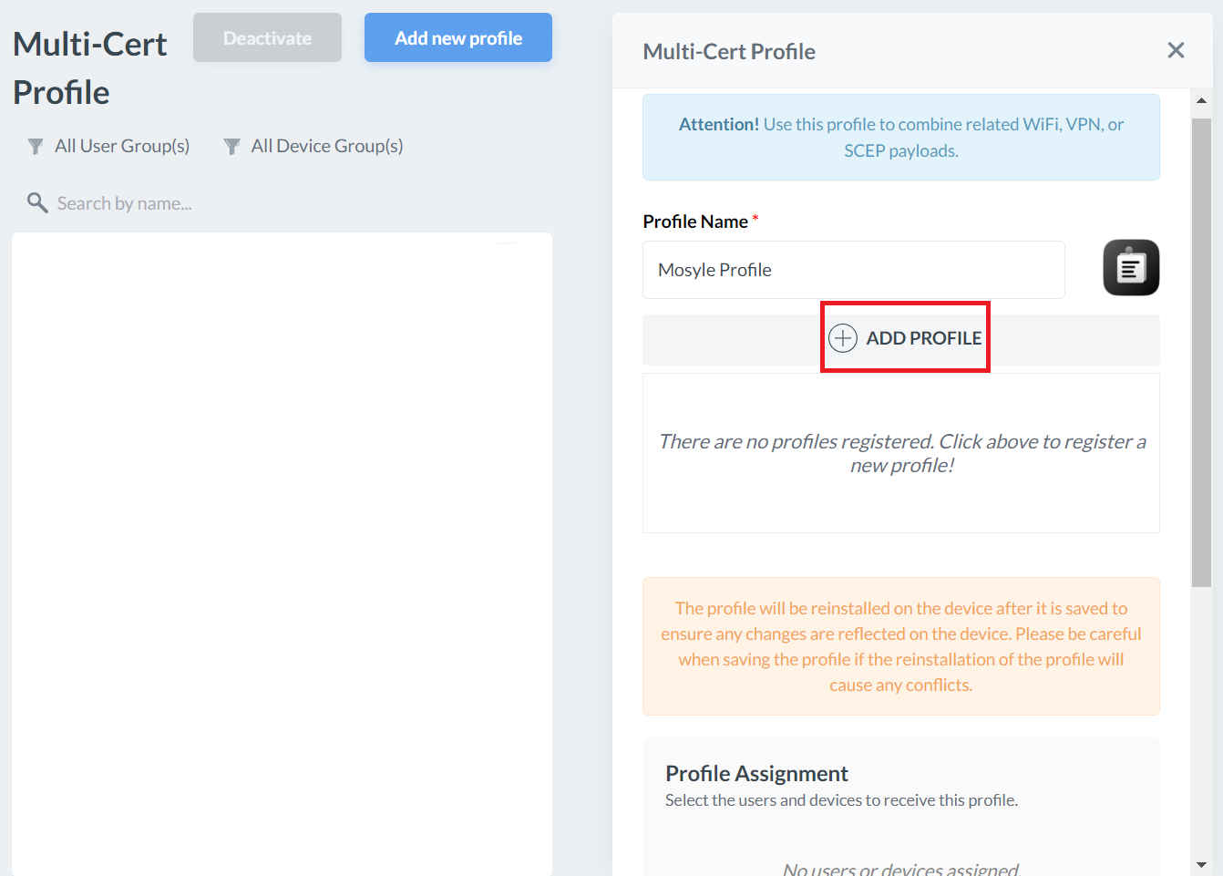Image resolution: width=1223 pixels, height=876 pixels.
Task: Click the panel's vertical scrollbar thumb
Action: pos(1201,351)
